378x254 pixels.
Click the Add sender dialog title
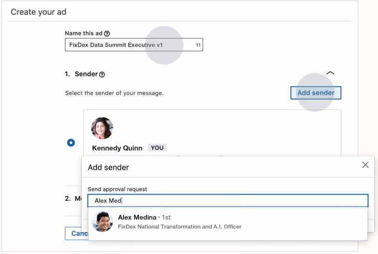click(108, 167)
